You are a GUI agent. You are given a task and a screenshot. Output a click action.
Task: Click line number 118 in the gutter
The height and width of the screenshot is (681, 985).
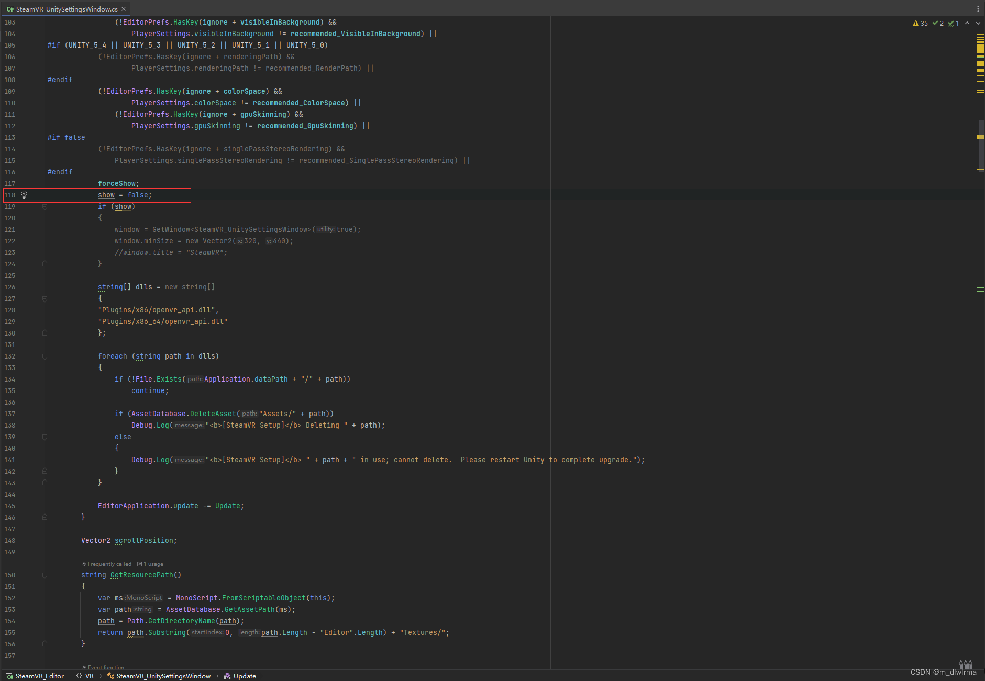(x=10, y=195)
